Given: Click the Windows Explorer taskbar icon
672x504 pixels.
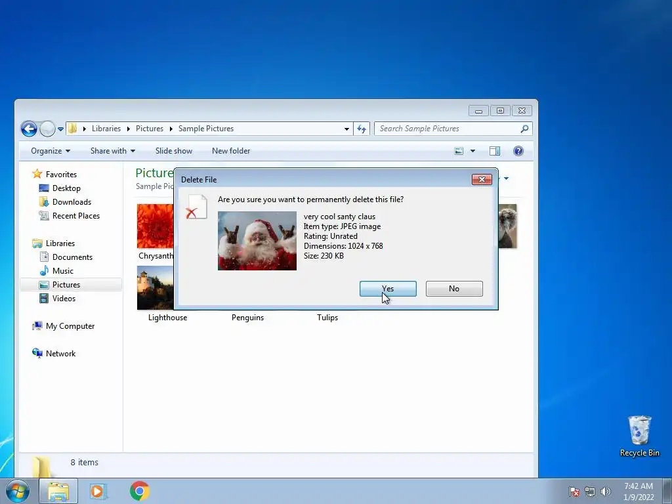Looking at the screenshot, I should point(58,492).
